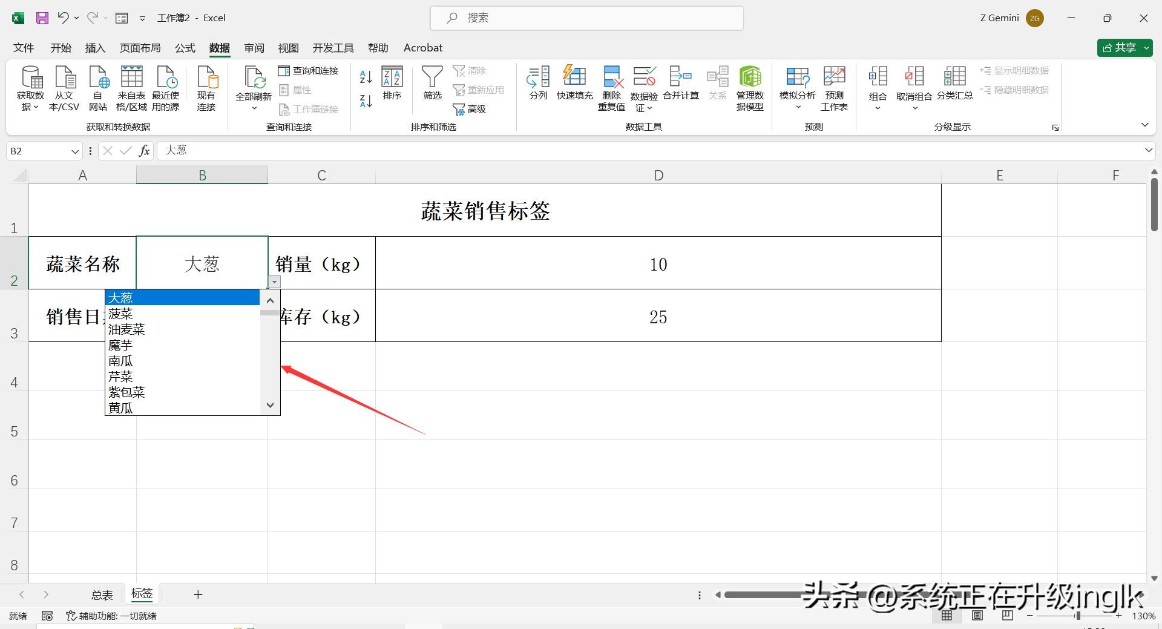This screenshot has height=629, width=1162.
Task: Switch to Page Break Preview view
Action: pyautogui.click(x=1007, y=616)
